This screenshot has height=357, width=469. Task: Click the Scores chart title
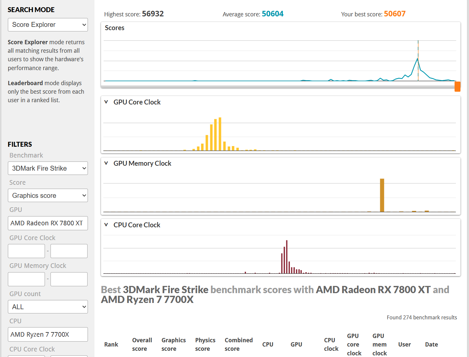114,28
